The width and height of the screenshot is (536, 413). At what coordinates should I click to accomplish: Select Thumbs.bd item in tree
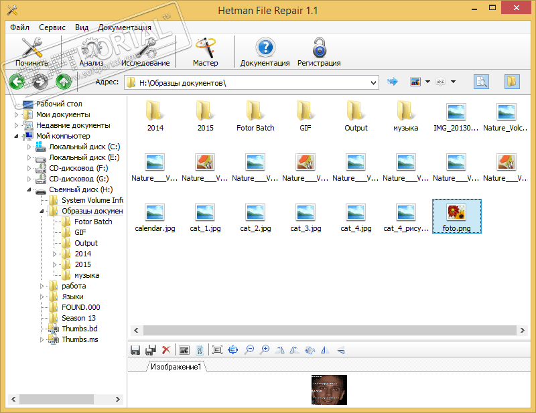(x=80, y=329)
